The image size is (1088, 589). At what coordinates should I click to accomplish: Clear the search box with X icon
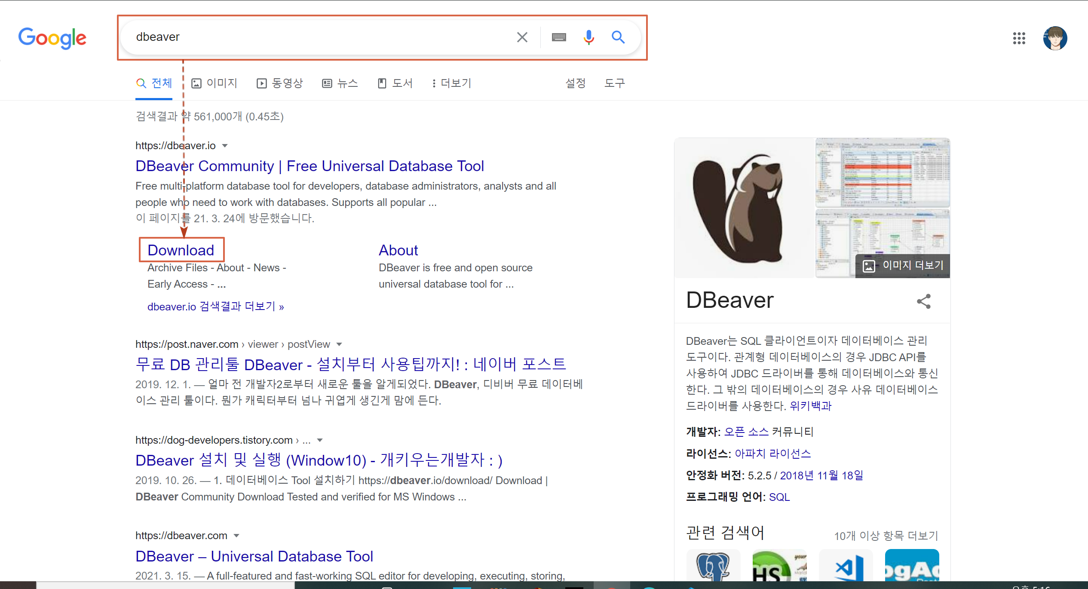click(522, 37)
